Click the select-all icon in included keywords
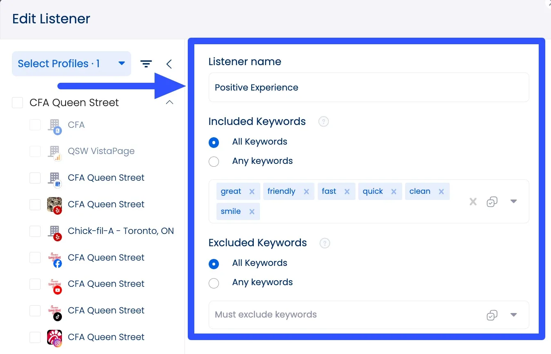This screenshot has width=551, height=354. click(492, 202)
